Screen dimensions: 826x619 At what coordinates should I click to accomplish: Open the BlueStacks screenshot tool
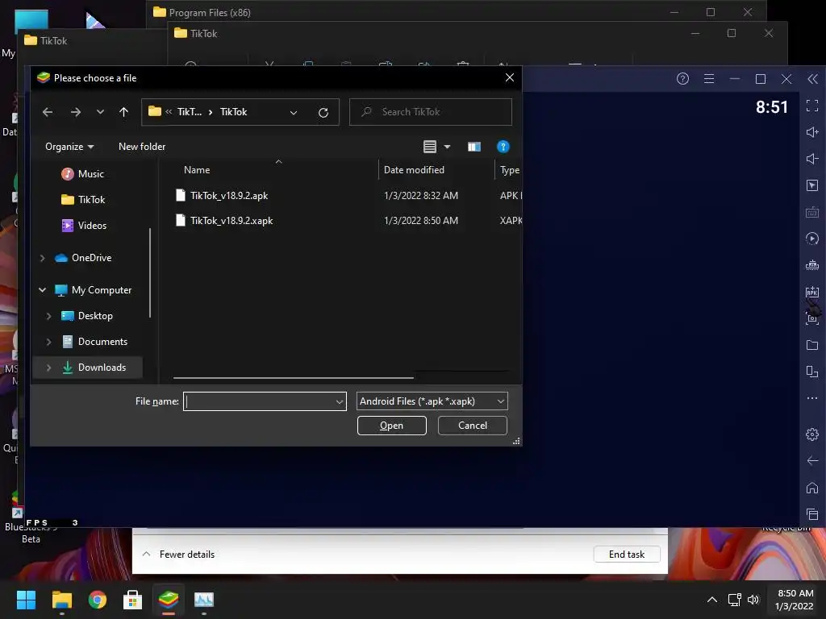click(811, 318)
